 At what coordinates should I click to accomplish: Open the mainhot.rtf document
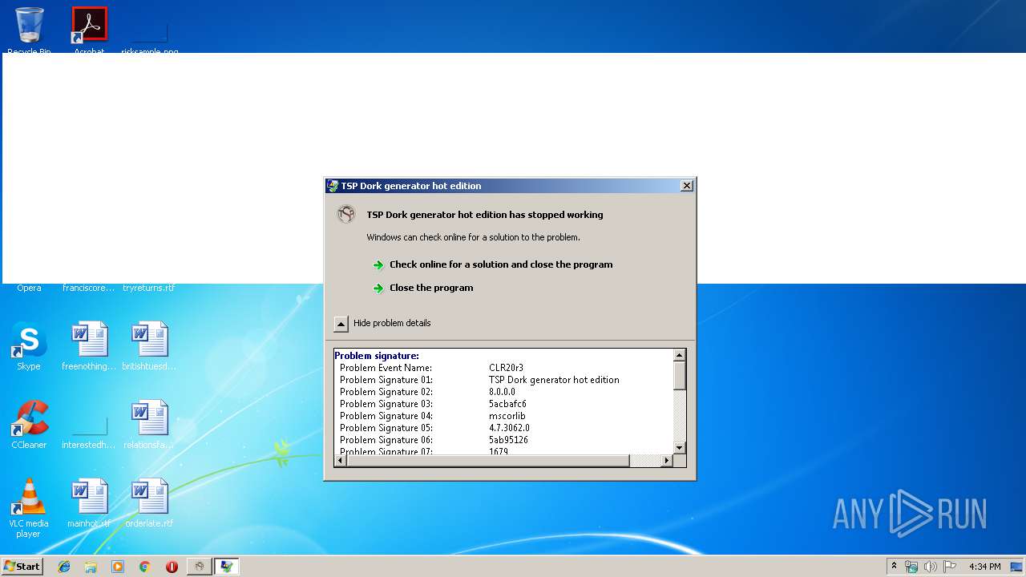pyautogui.click(x=89, y=502)
